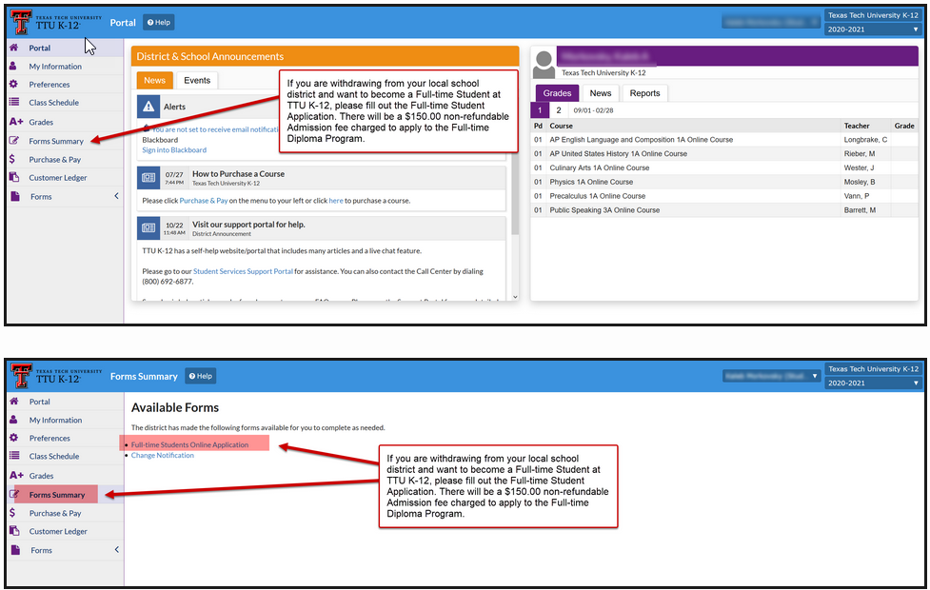Click the A+ Grades icon on the Forms Summary page
The image size is (930, 590).
16,475
